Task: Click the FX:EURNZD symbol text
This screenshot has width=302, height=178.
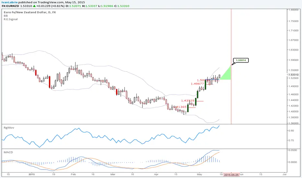Action: pyautogui.click(x=10, y=6)
